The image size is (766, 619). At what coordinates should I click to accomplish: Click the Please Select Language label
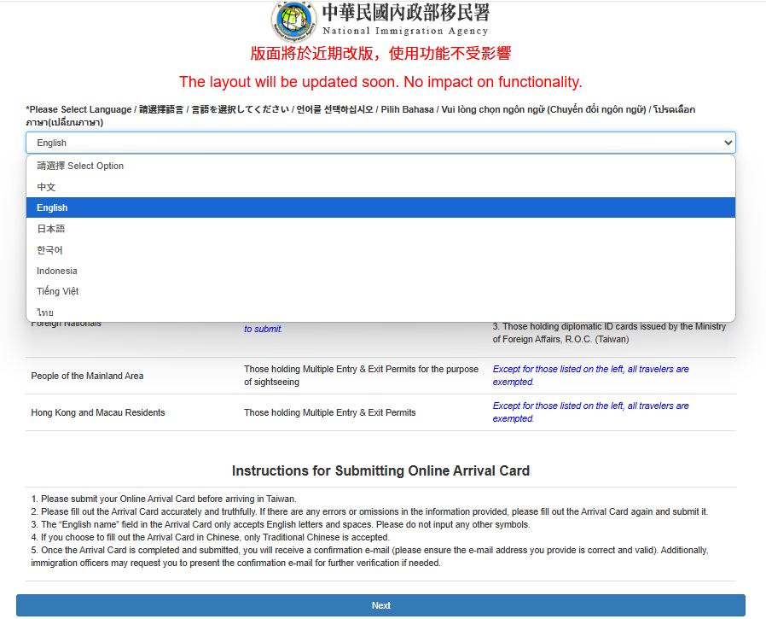pyautogui.click(x=78, y=109)
